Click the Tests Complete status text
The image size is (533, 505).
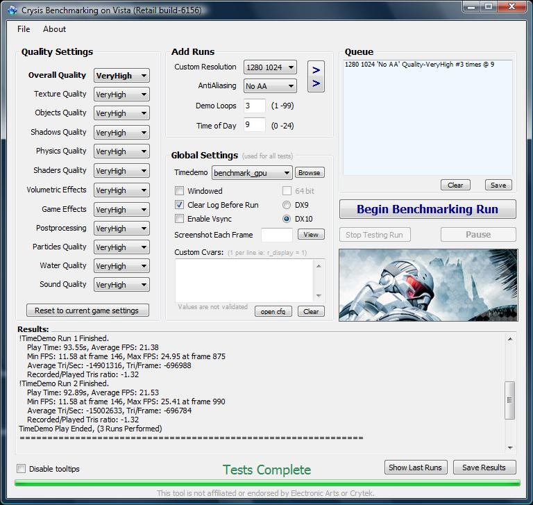point(266,470)
